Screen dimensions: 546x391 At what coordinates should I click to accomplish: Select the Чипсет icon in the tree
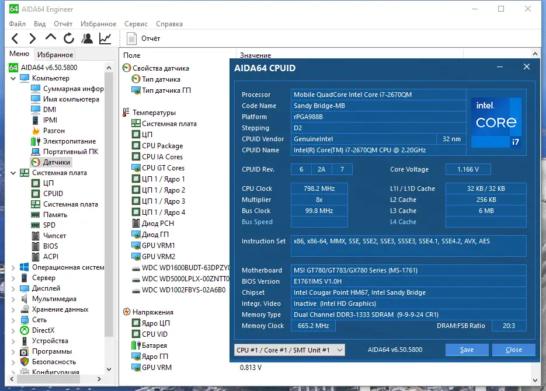[36, 236]
